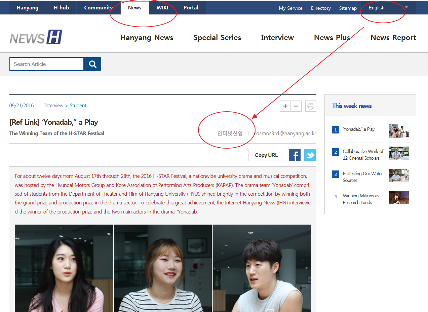Share article via Twitter icon
This screenshot has height=312, width=428.
pos(310,155)
